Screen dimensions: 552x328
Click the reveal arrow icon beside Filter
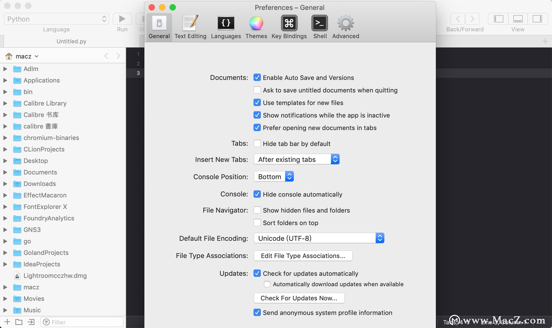(31, 322)
